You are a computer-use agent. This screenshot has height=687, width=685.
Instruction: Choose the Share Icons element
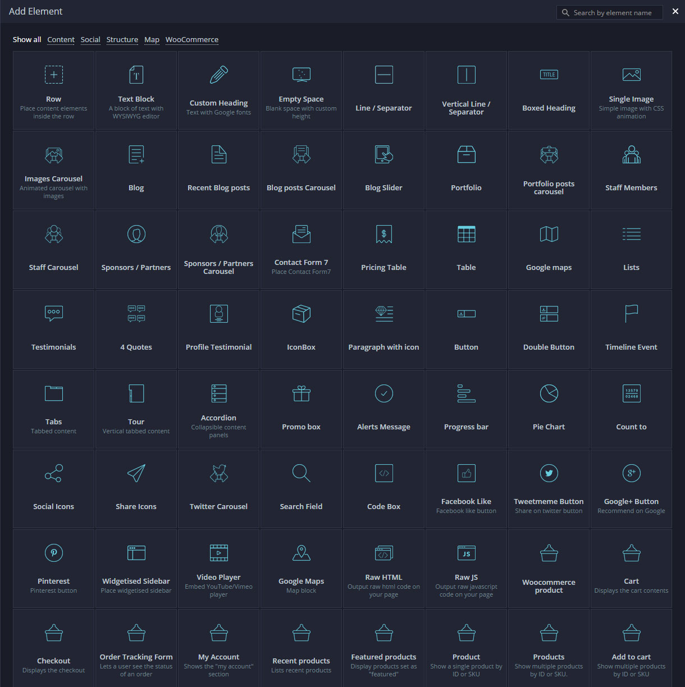pyautogui.click(x=136, y=489)
